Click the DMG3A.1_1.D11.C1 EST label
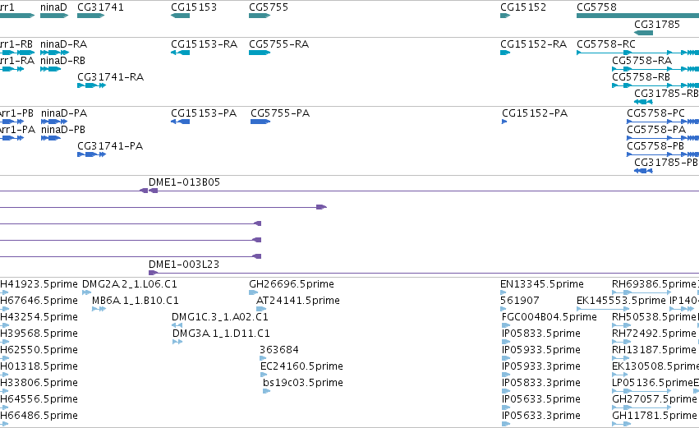699x428 pixels. pyautogui.click(x=221, y=334)
